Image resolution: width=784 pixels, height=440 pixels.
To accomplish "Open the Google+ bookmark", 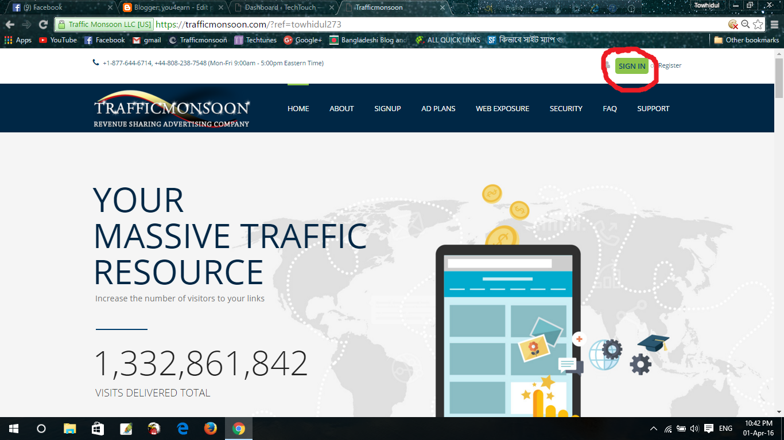I will pyautogui.click(x=303, y=40).
